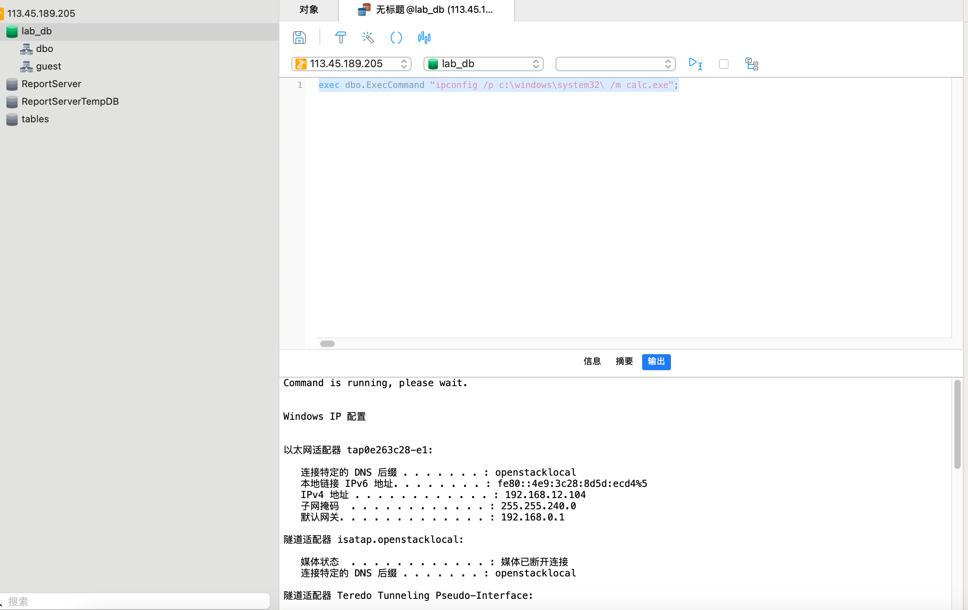Open the query builder tool icon
Image resolution: width=968 pixels, height=610 pixels.
pyautogui.click(x=340, y=38)
